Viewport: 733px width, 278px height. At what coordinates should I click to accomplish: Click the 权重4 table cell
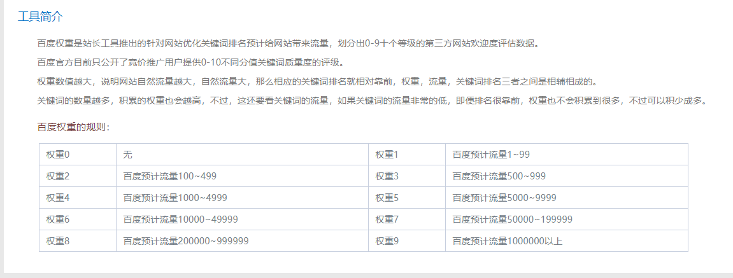78,197
